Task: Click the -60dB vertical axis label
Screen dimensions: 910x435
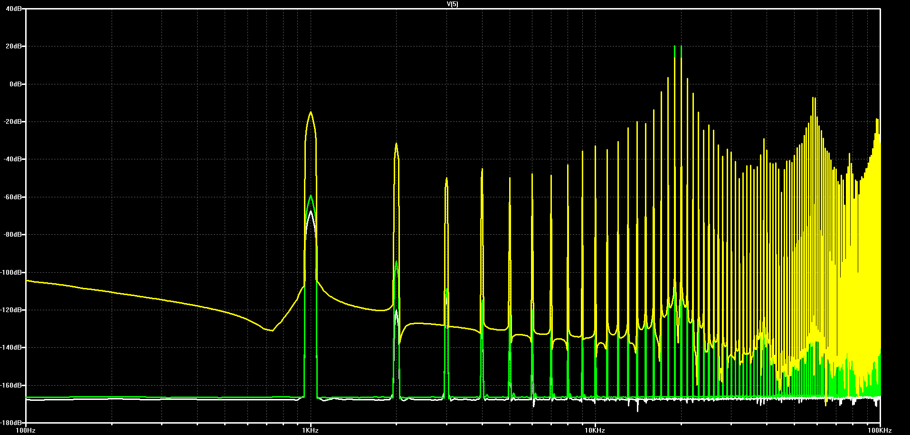Action: point(12,197)
